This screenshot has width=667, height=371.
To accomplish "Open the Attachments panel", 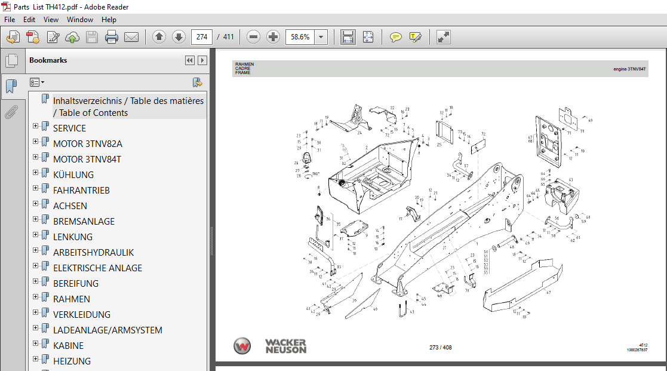I will coord(12,112).
